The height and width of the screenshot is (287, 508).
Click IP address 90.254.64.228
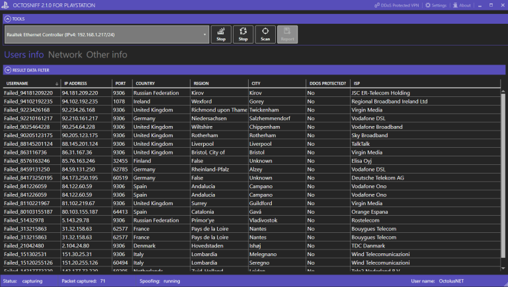79,127
